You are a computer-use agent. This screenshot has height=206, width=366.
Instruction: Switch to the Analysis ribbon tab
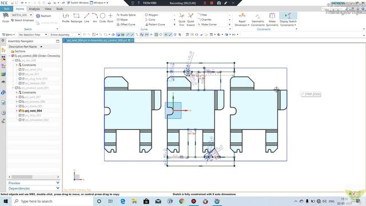[x=34, y=9]
